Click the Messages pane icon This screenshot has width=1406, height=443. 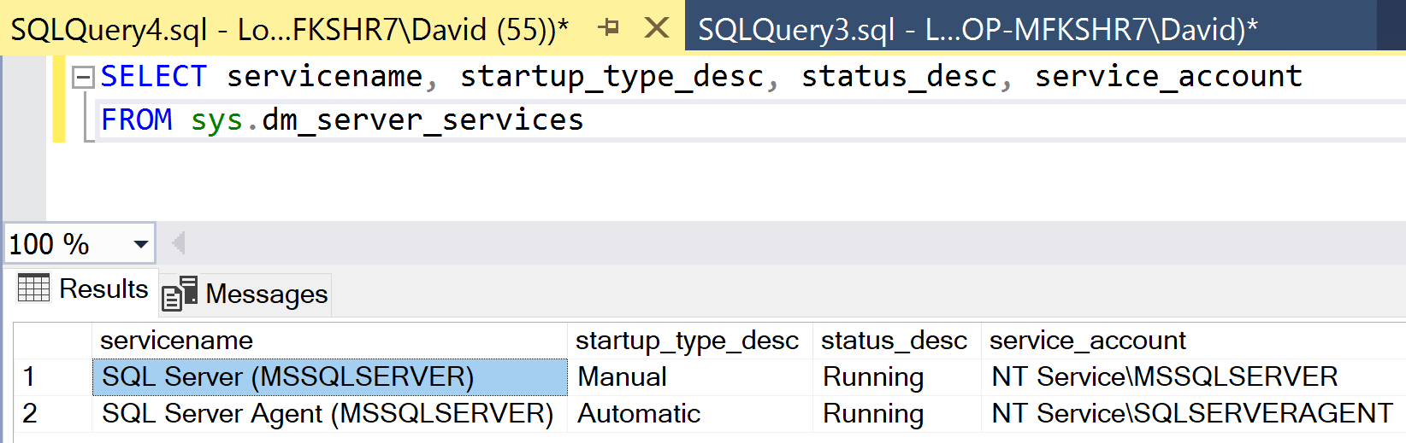pyautogui.click(x=180, y=294)
